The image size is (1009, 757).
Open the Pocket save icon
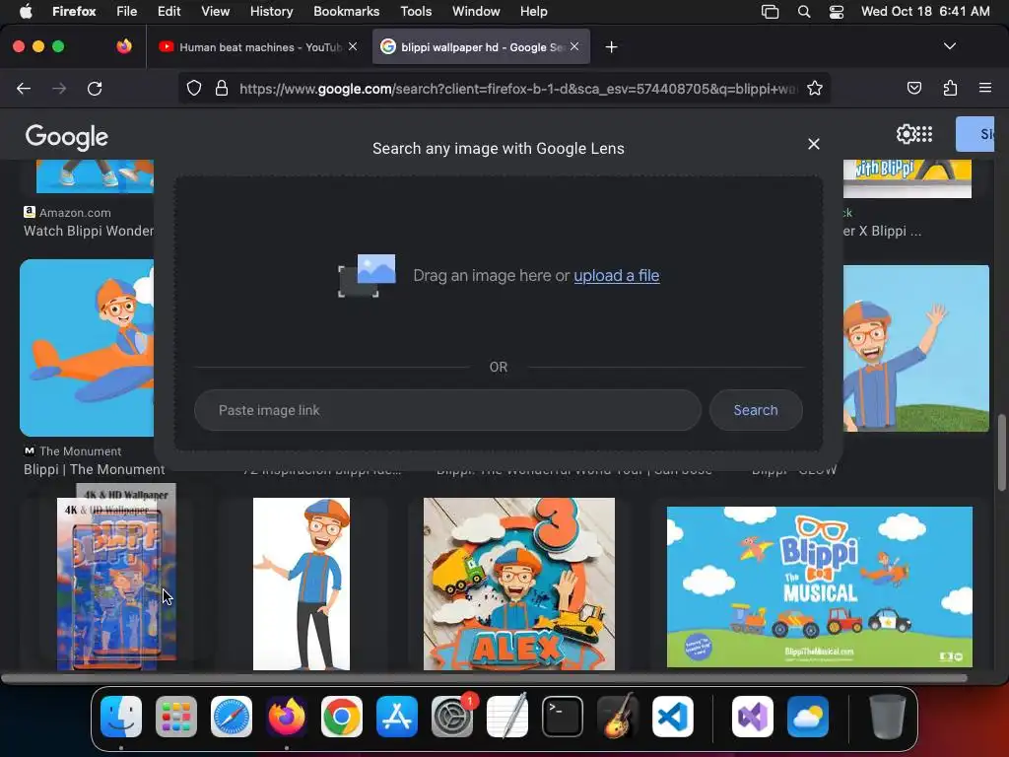(x=913, y=88)
